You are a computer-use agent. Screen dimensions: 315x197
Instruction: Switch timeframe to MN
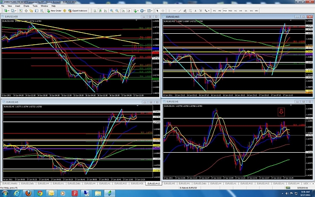[257, 11]
